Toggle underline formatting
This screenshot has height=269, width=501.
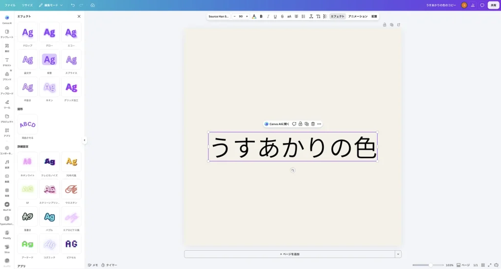click(x=275, y=16)
